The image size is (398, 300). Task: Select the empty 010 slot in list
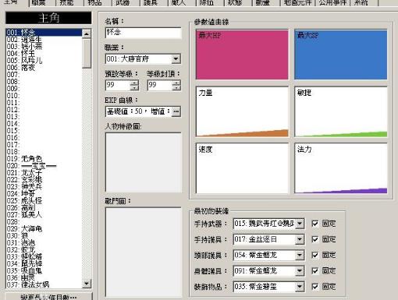click(44, 96)
